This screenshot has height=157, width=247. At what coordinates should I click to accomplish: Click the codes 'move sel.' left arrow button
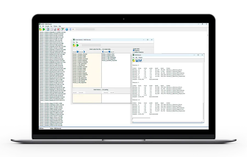[105, 52]
